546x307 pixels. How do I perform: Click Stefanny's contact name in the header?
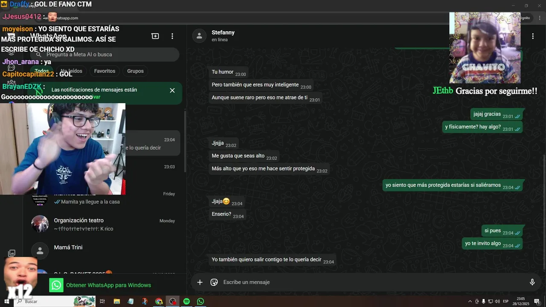click(223, 32)
